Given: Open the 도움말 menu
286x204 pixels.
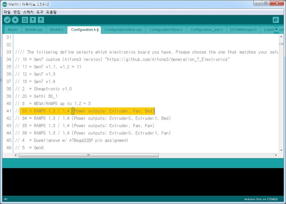Looking at the screenshot, I should (x=51, y=12).
